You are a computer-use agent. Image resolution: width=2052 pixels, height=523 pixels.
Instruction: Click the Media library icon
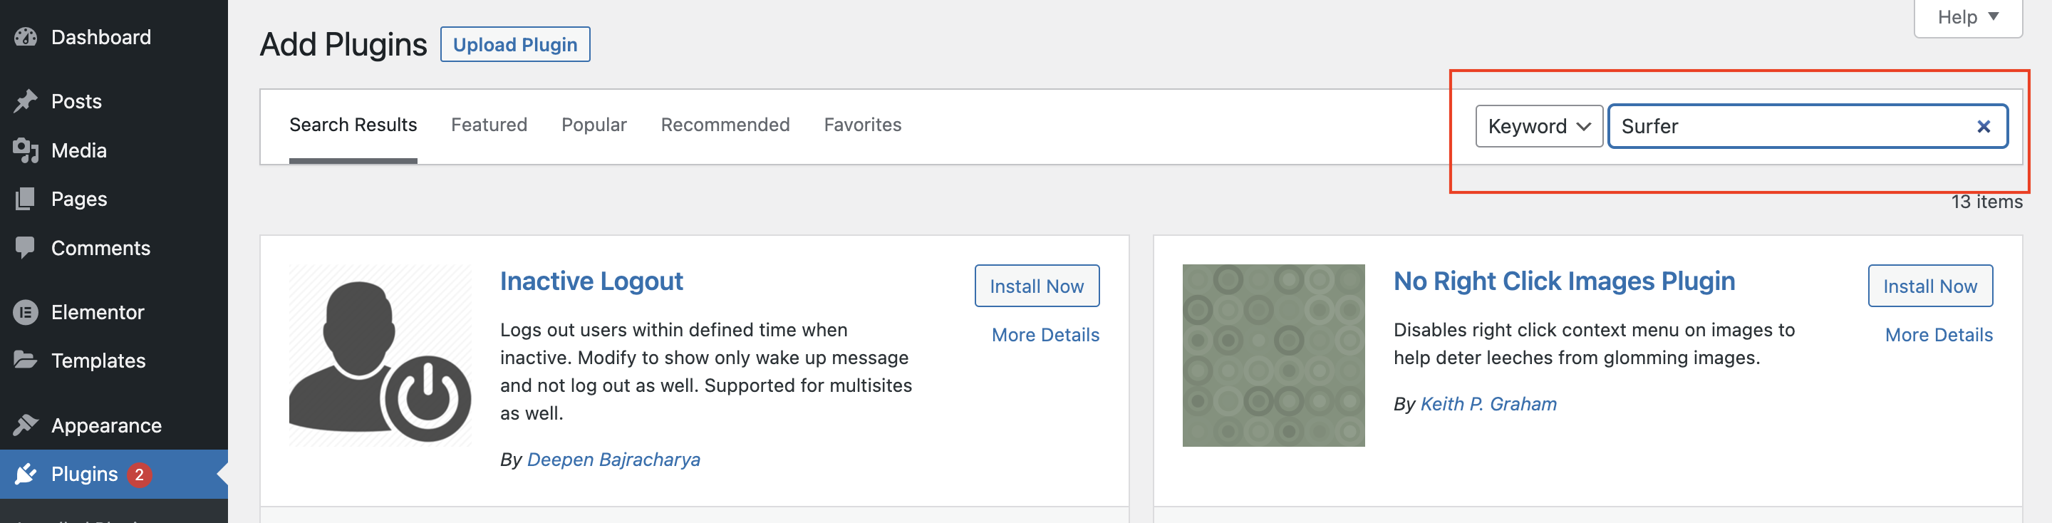26,150
